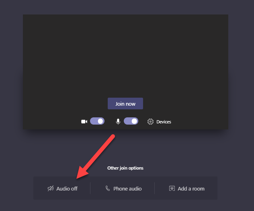
Task: Click the Other join options heading
Action: coord(125,168)
